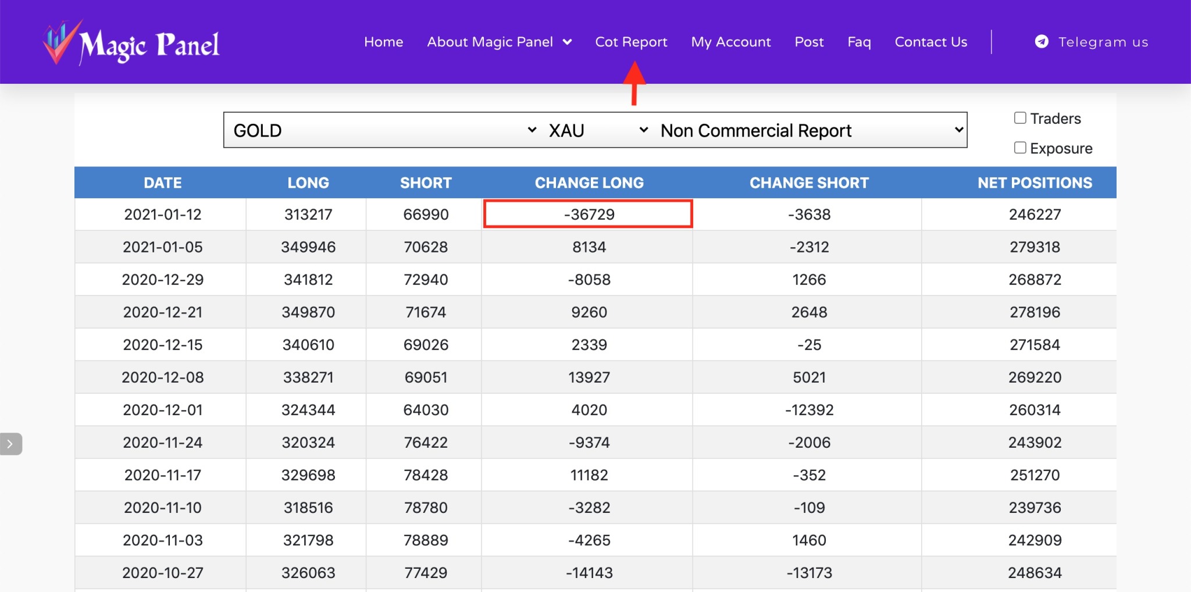The height and width of the screenshot is (592, 1191).
Task: Open the Faq page
Action: tap(859, 42)
